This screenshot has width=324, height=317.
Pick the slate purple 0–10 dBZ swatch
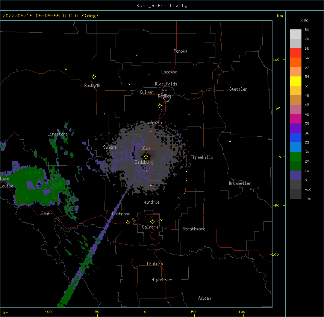click(295, 175)
